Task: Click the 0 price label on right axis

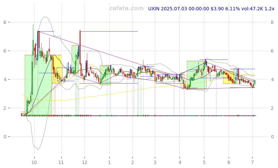Action: click(272, 137)
